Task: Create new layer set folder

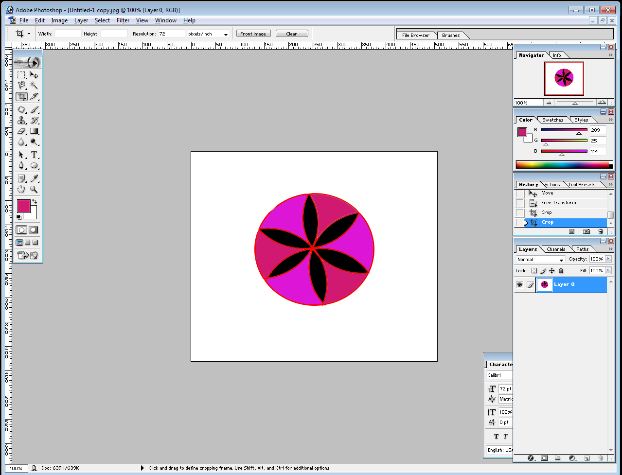Action: (558, 458)
